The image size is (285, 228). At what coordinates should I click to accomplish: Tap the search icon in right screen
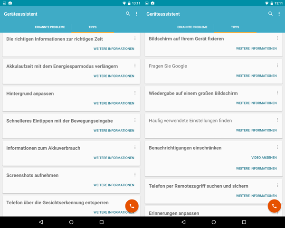coord(270,14)
